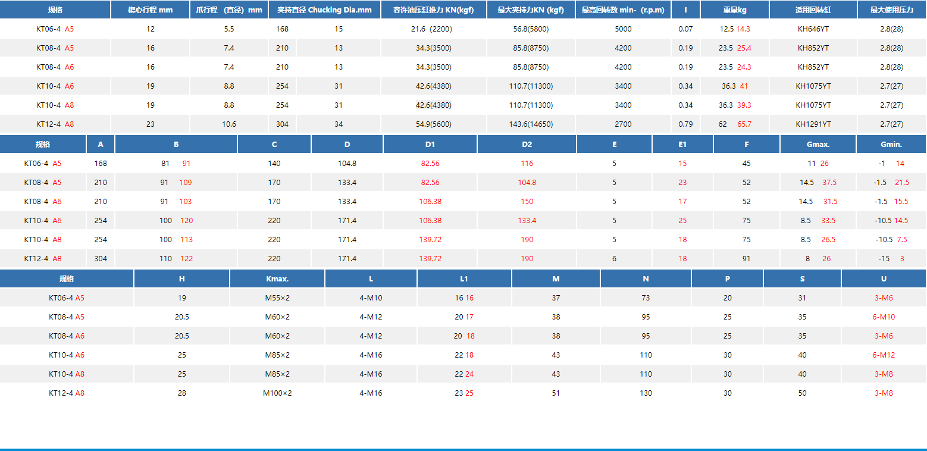Select the Gmax cell 8.5 33.5
This screenshot has width=927, height=451.
pyautogui.click(x=818, y=221)
